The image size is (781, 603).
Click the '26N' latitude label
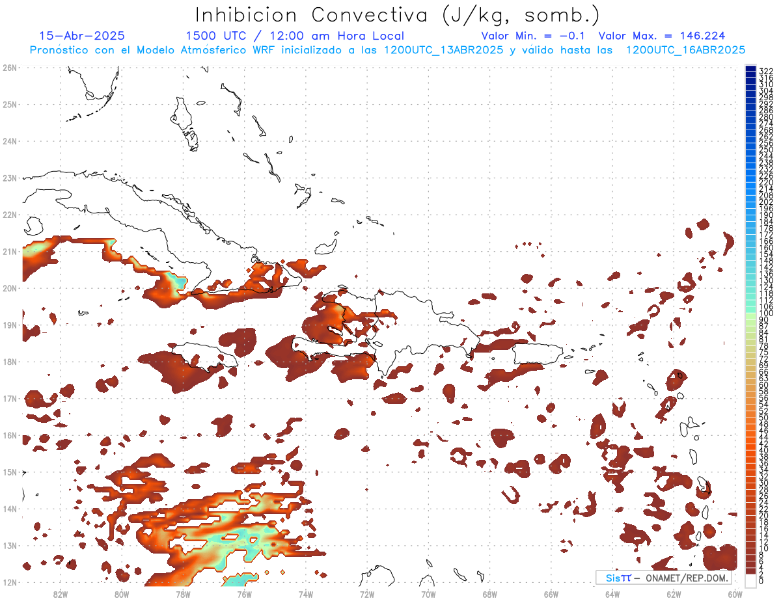(x=10, y=68)
